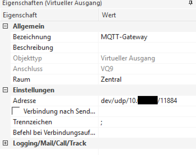Select the Adresse property label
The height and width of the screenshot is (155, 196).
coord(25,101)
